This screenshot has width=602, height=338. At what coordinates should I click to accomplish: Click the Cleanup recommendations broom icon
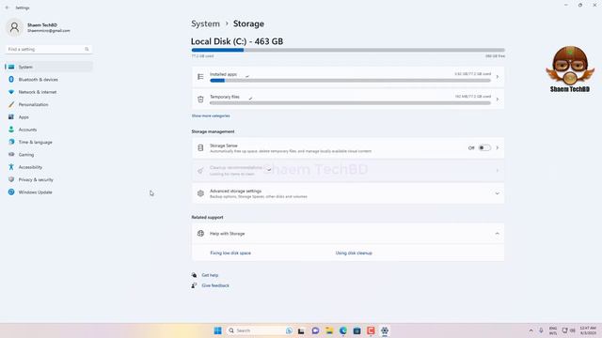pos(200,171)
